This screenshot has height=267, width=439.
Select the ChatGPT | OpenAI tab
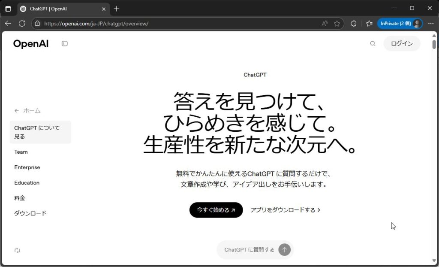(63, 9)
